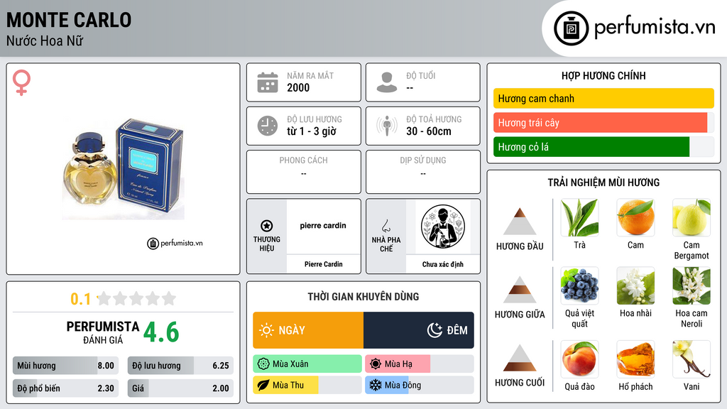Screen dimensions: 727x409
Task: Click the Nước Hoa Nữ subtitle
Action: pos(45,40)
